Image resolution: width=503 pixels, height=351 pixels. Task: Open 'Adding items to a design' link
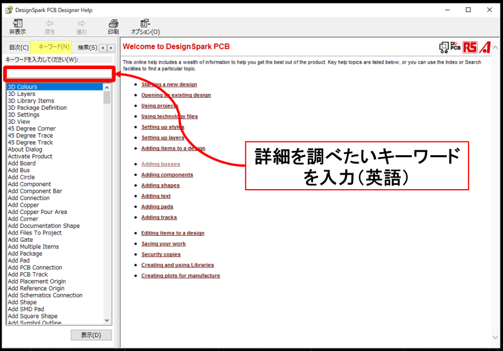point(173,148)
